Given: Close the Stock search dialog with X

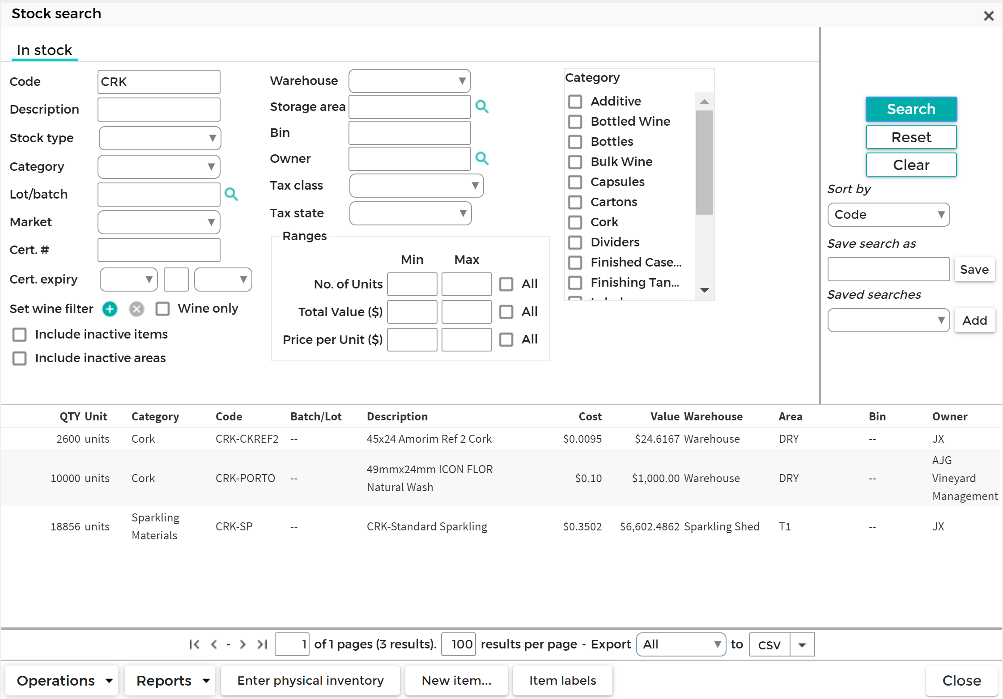Looking at the screenshot, I should click(989, 16).
